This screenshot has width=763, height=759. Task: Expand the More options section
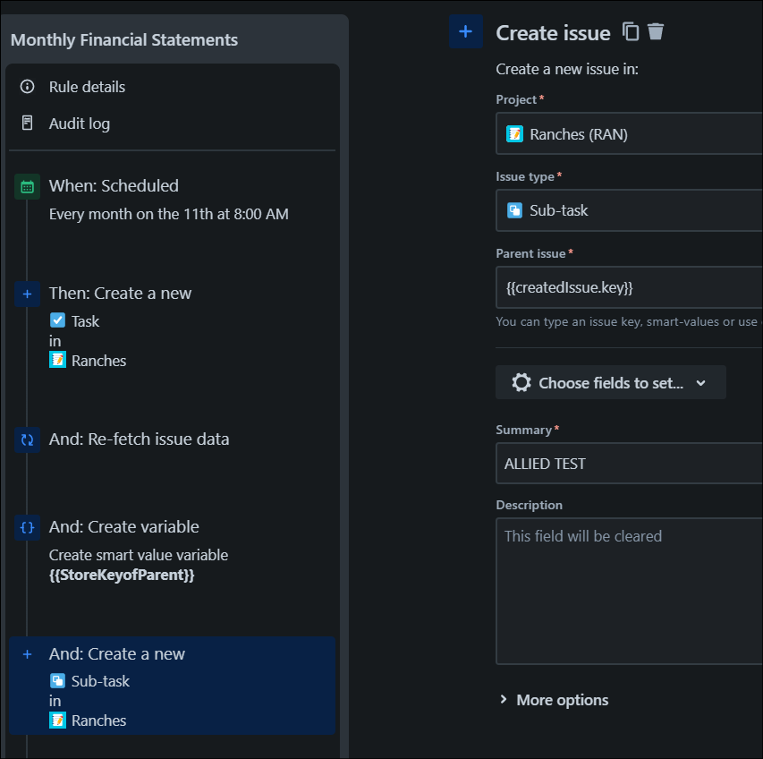(554, 700)
